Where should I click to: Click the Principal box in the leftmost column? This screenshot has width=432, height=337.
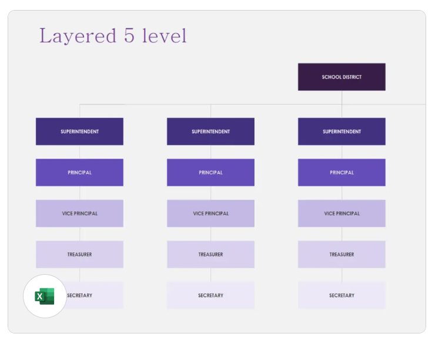[79, 173]
